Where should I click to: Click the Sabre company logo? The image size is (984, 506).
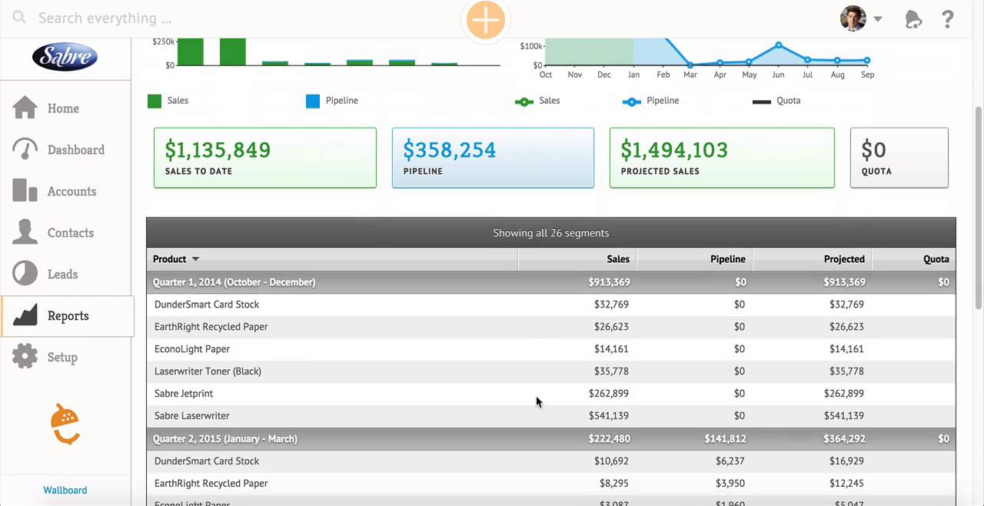pos(65,57)
